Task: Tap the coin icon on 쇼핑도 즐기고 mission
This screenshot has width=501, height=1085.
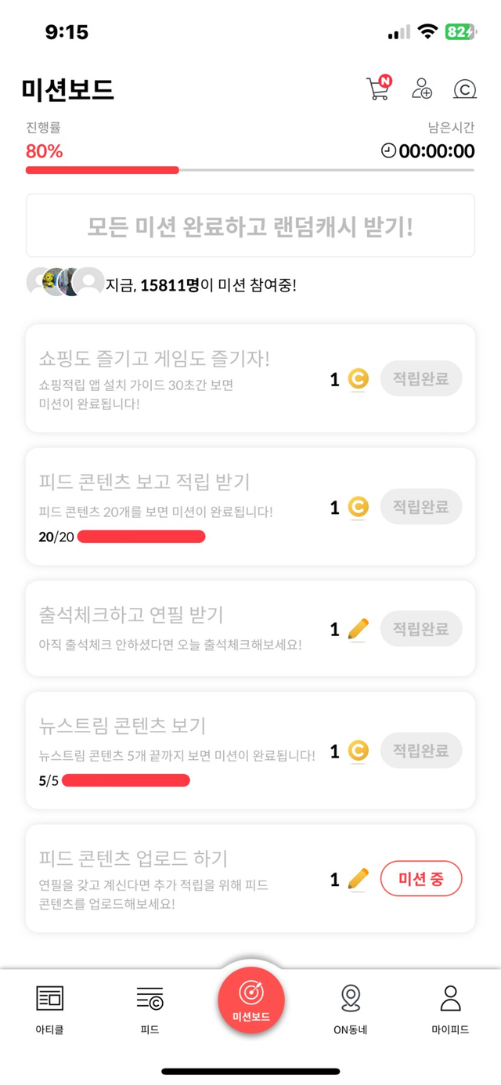Action: coord(358,379)
